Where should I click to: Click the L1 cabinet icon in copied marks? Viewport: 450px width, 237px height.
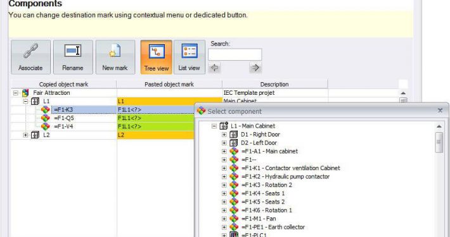(35, 101)
